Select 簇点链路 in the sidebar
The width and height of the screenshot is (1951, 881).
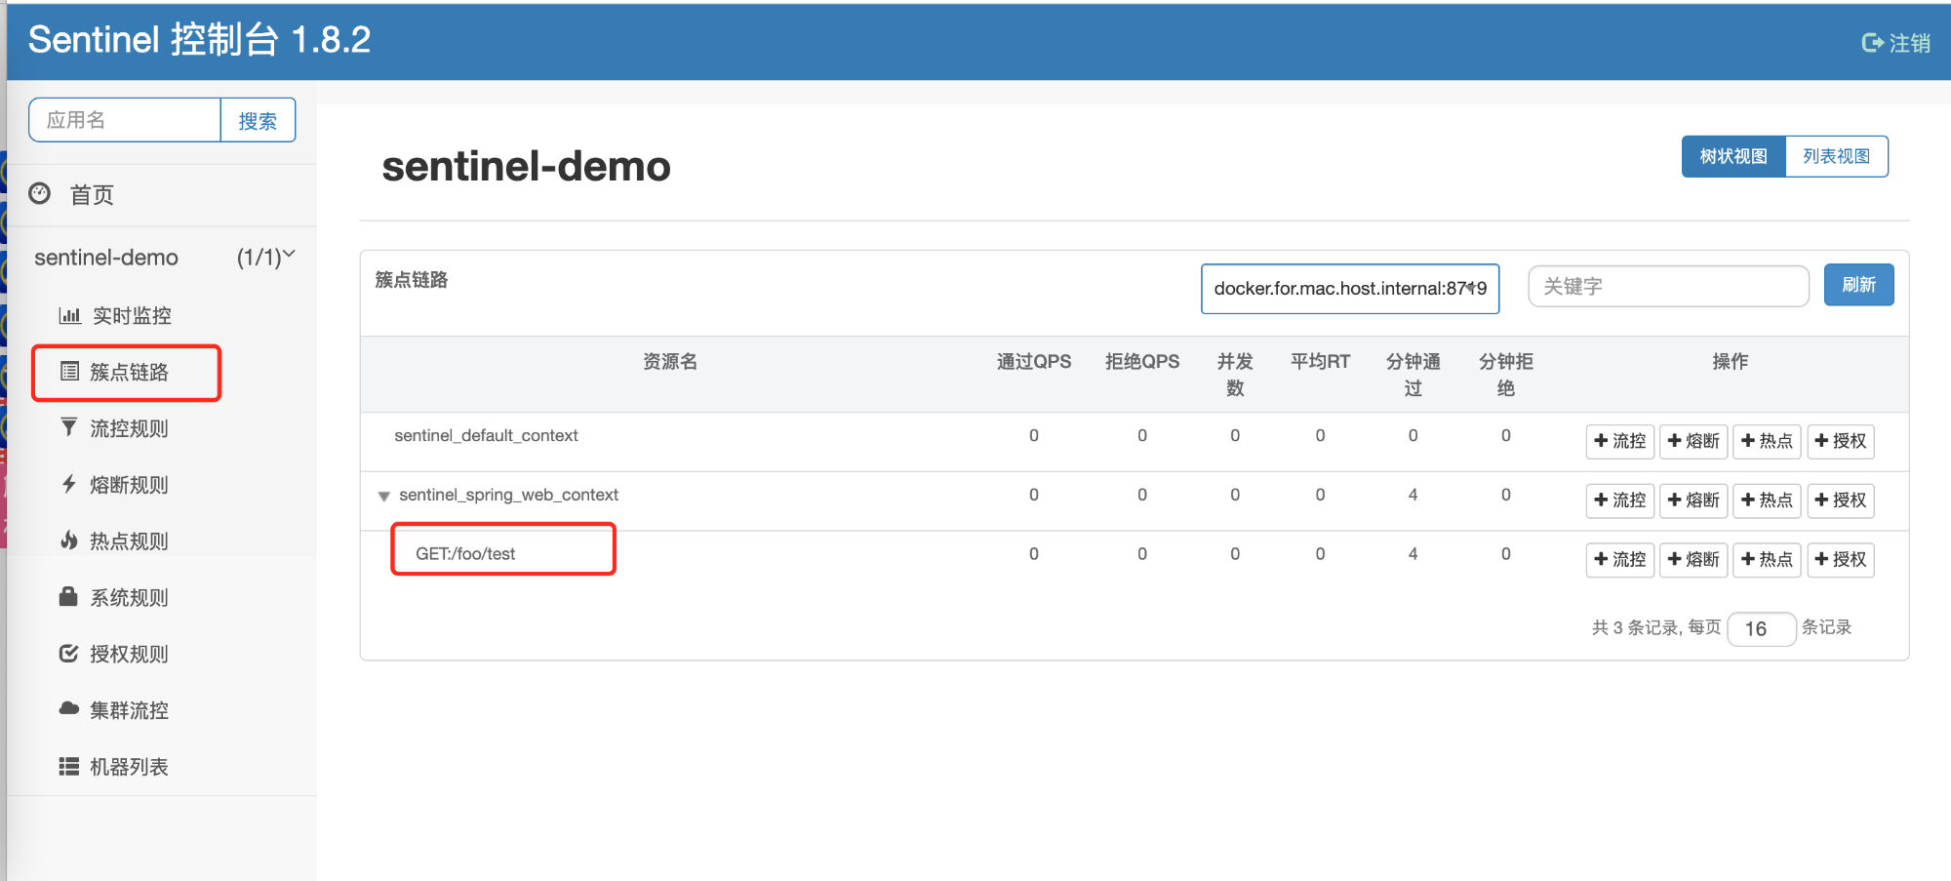point(129,372)
